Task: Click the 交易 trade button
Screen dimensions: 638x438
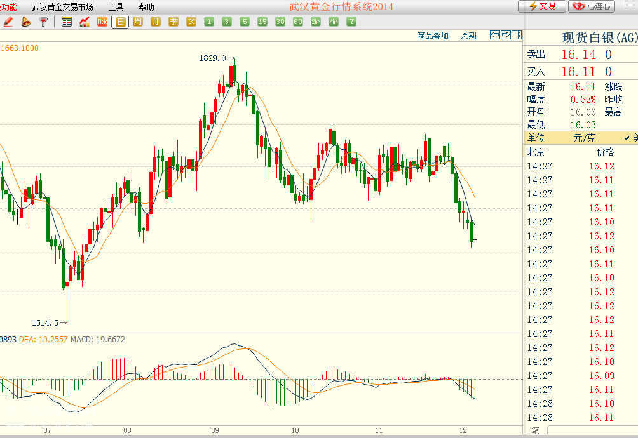Action: [x=542, y=6]
